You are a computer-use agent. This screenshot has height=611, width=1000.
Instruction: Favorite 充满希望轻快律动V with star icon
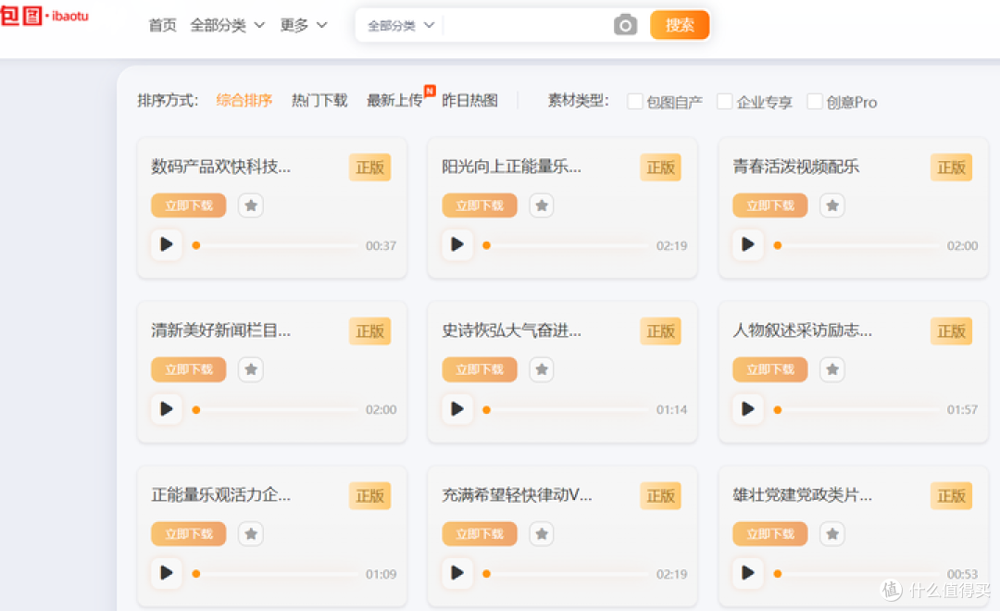(x=542, y=534)
